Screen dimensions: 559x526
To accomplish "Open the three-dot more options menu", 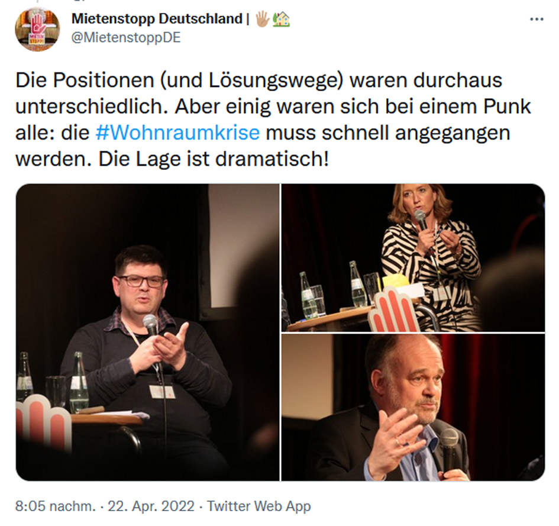I will [537, 19].
